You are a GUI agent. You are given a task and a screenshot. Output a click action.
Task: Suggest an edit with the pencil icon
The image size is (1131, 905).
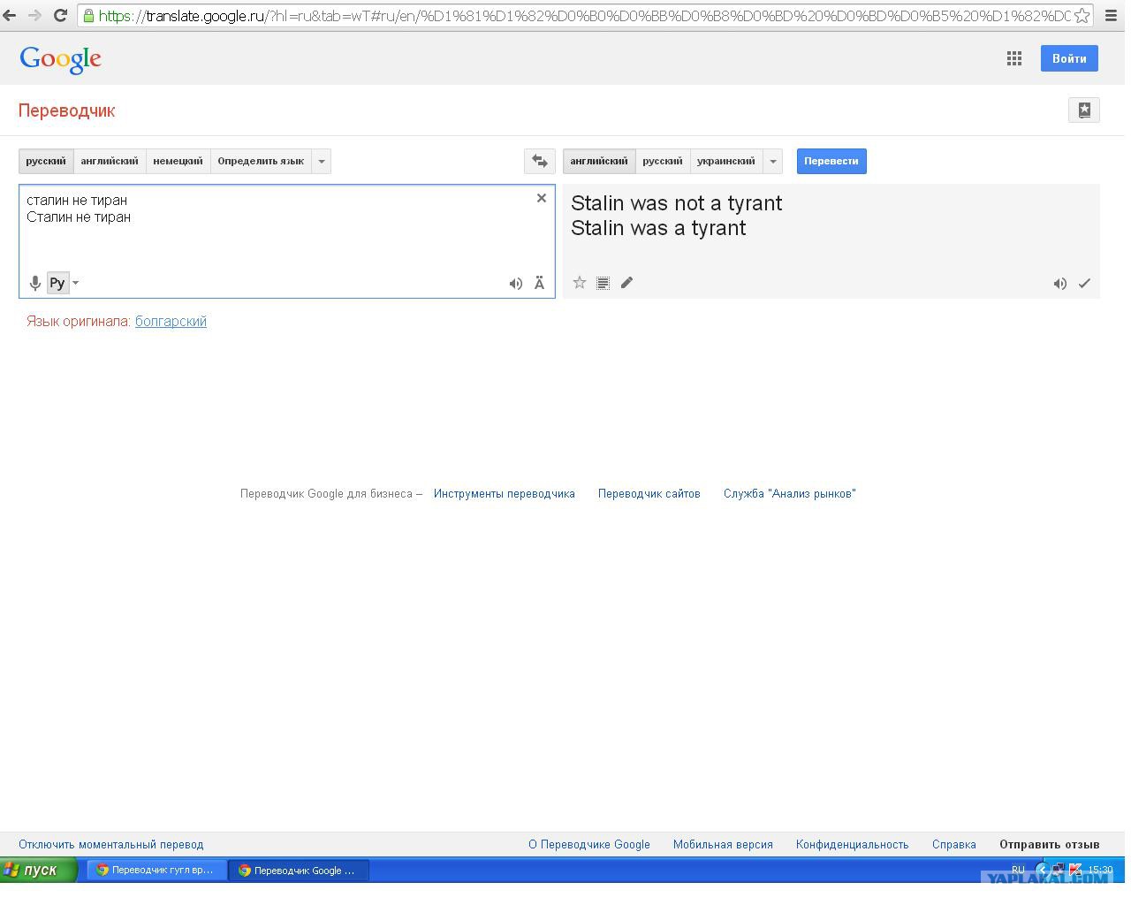pos(626,283)
